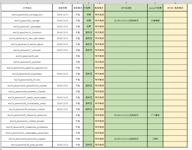
Task: Select world_monster30_thenorth_deserter cell
Action: tap(27, 115)
